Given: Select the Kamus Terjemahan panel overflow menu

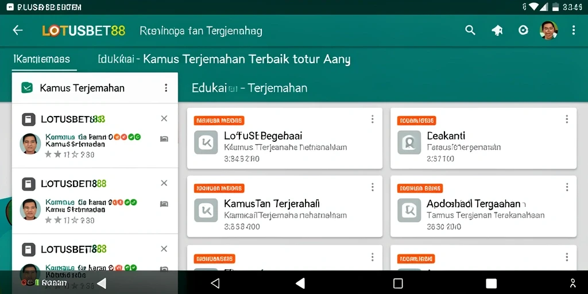Looking at the screenshot, I should coord(166,88).
